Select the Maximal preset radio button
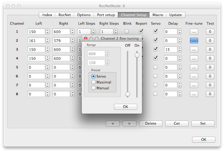This screenshot has width=224, height=152. pyautogui.click(x=94, y=82)
